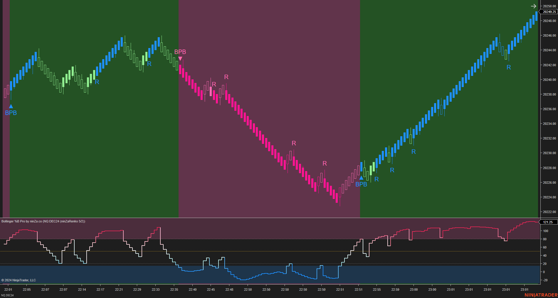558x298 pixels.
Task: Click the 20240.00 price axis label
Action: [549, 80]
